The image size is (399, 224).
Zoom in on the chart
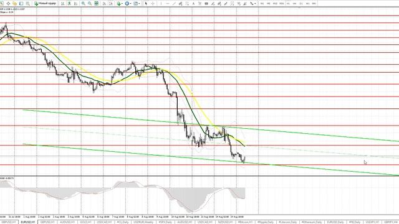point(83,4)
